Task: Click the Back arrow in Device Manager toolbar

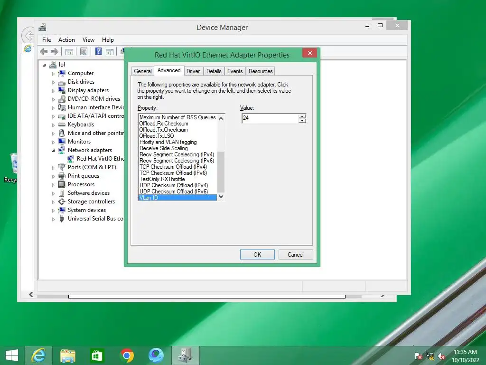Action: pos(44,51)
